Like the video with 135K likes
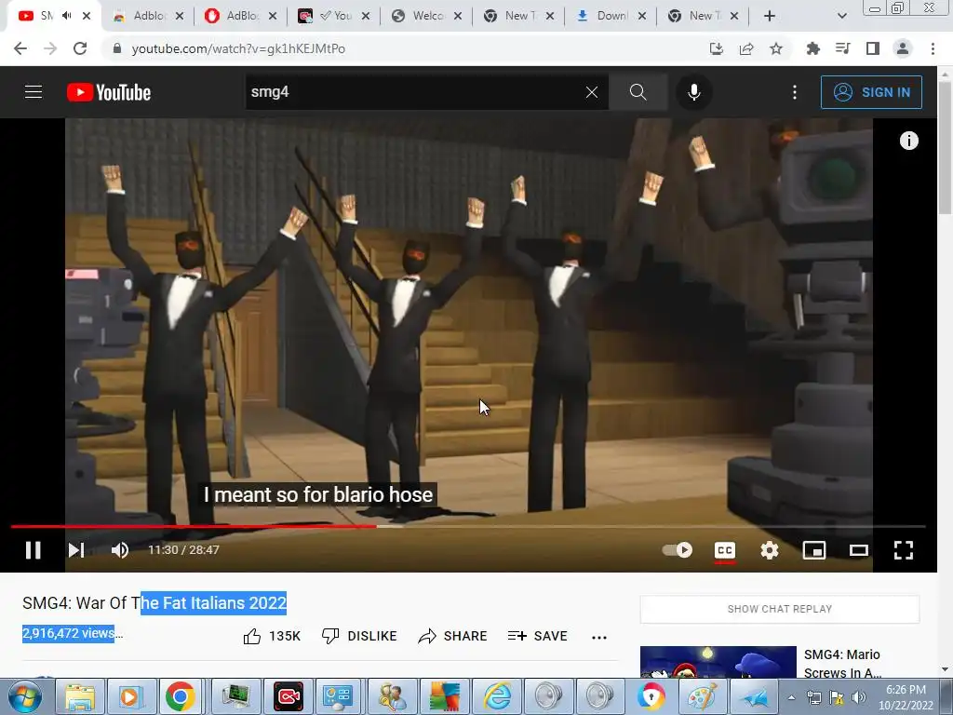The width and height of the screenshot is (953, 715). 272,636
